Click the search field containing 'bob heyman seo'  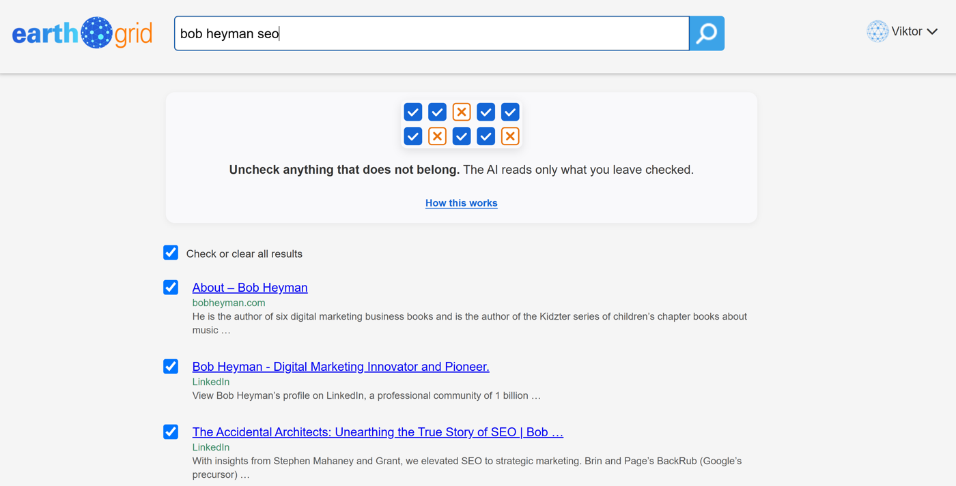tap(432, 33)
